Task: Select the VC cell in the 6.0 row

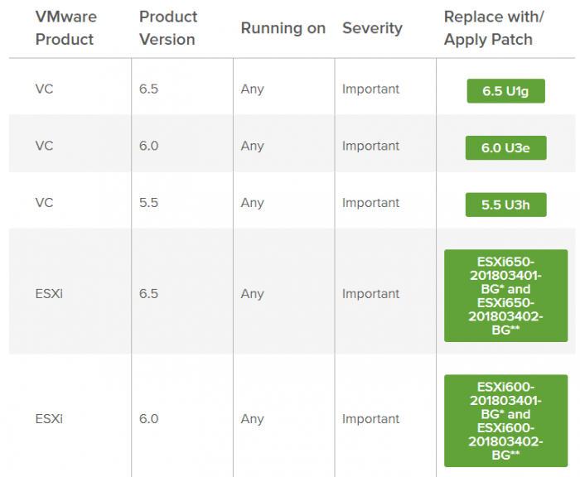Action: click(x=45, y=146)
